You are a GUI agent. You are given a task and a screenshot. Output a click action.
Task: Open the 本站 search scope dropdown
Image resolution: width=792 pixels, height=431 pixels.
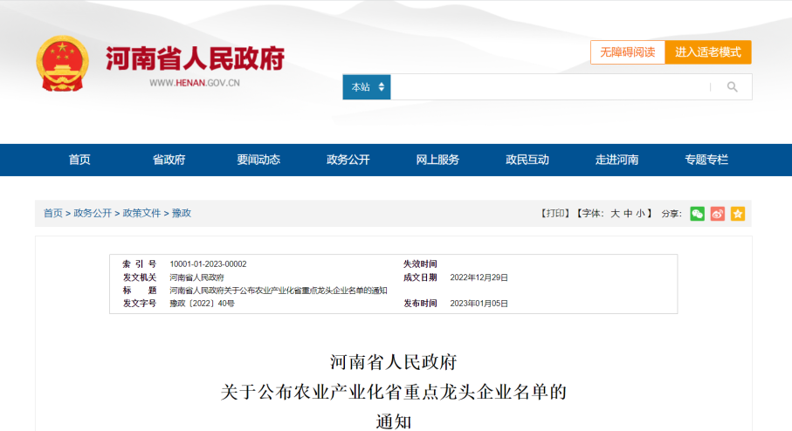click(x=366, y=87)
